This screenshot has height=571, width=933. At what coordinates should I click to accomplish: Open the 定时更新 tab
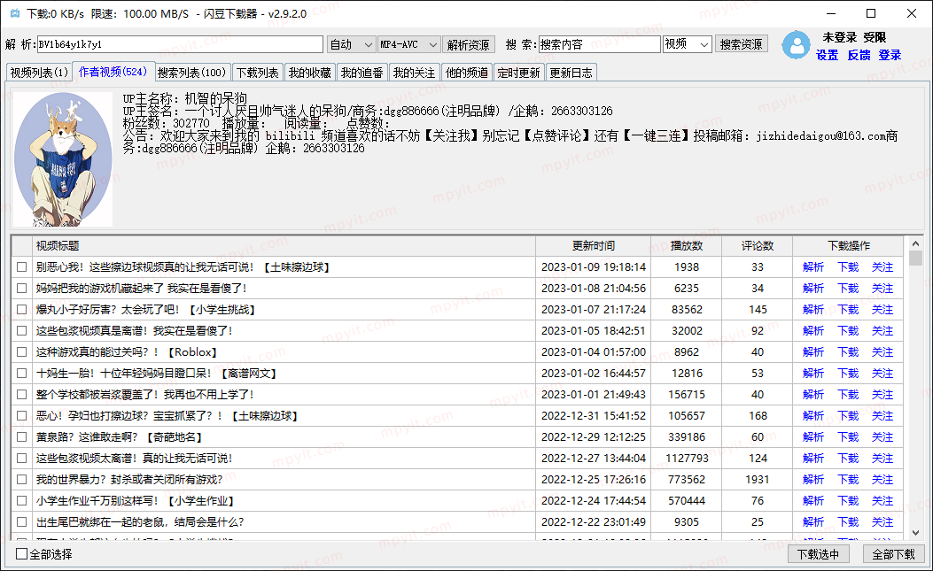point(519,73)
